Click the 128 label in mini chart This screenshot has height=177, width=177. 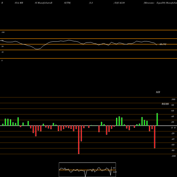pos(115,172)
